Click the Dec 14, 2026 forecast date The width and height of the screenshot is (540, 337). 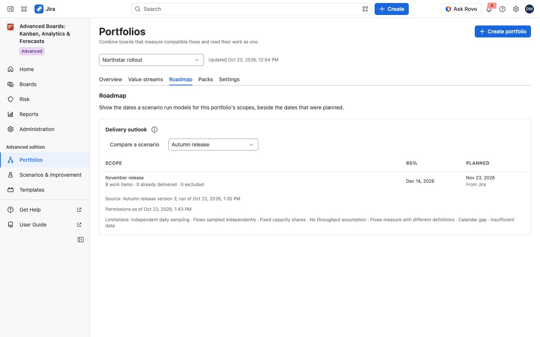420,181
